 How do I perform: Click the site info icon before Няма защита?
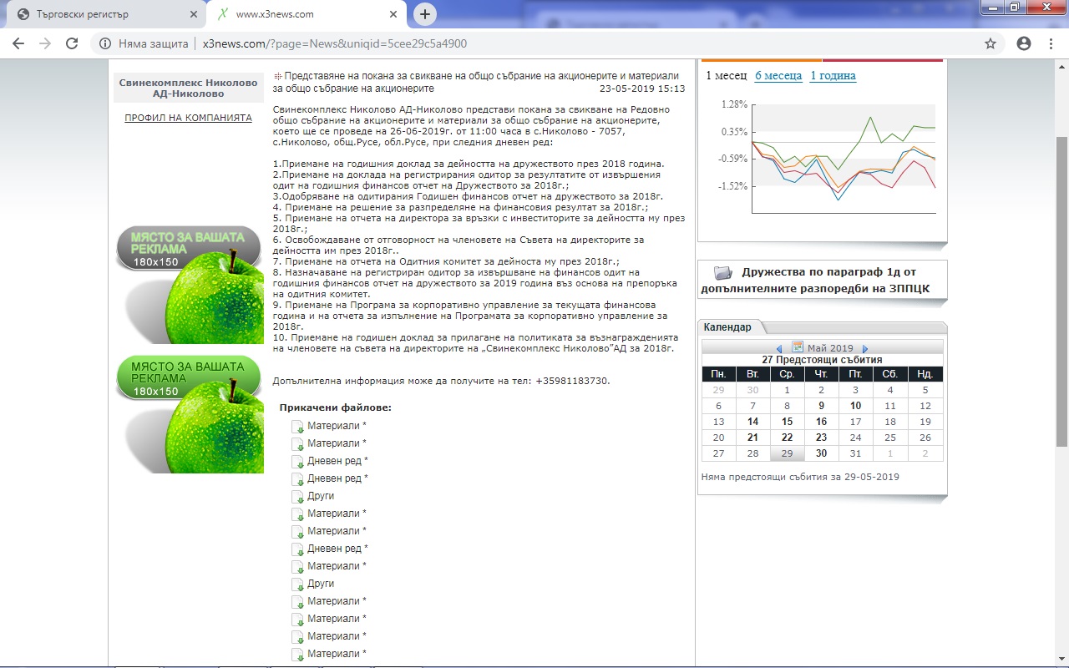click(x=105, y=43)
